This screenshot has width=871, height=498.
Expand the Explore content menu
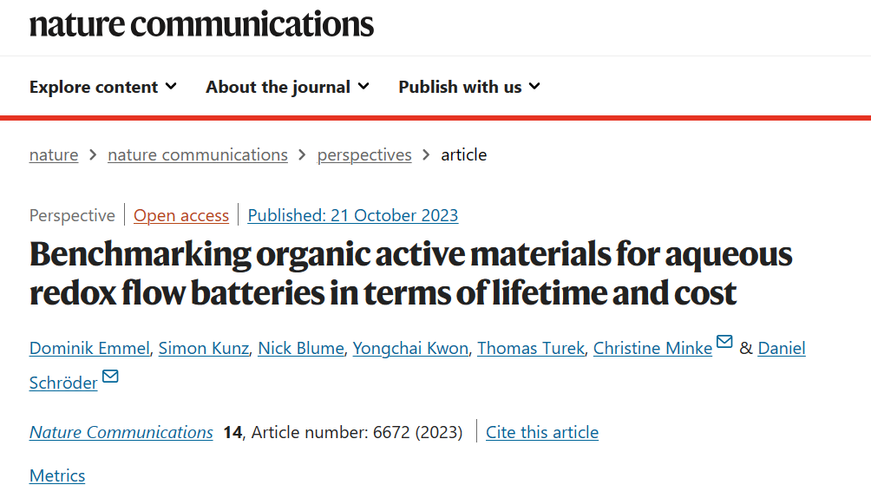102,87
